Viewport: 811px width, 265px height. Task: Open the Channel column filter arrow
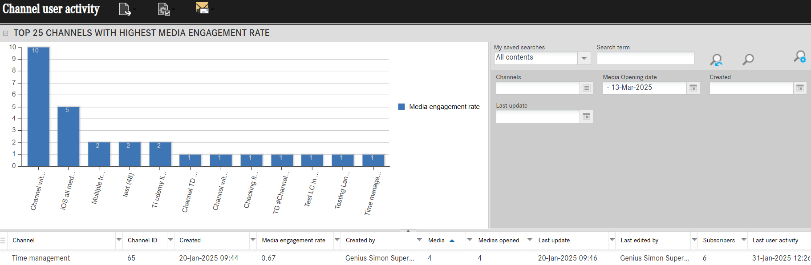(x=119, y=240)
